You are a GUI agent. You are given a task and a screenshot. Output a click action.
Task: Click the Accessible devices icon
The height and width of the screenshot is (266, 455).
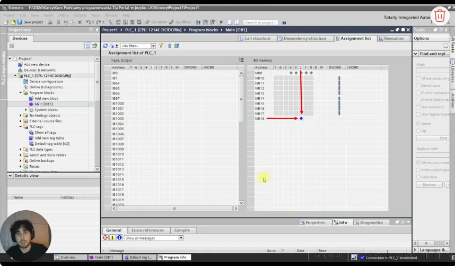point(198,22)
